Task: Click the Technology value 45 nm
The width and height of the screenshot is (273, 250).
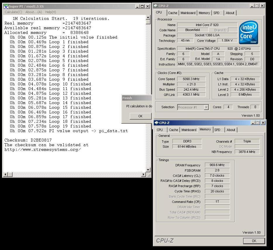Action: coord(185,40)
